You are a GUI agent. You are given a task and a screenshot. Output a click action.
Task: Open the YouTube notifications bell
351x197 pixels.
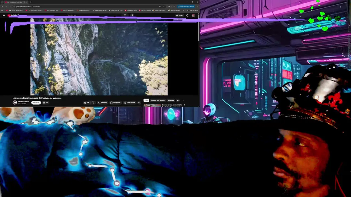(187, 15)
